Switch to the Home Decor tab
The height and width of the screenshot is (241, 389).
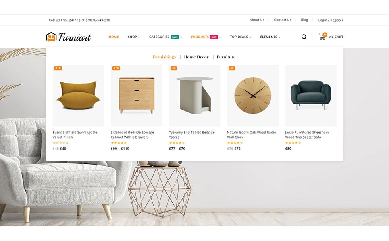196,57
